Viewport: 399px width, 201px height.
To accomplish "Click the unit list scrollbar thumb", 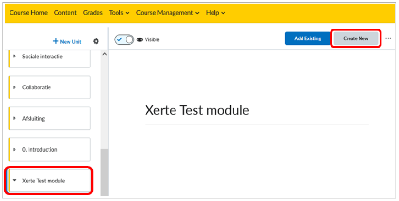I will (x=105, y=172).
